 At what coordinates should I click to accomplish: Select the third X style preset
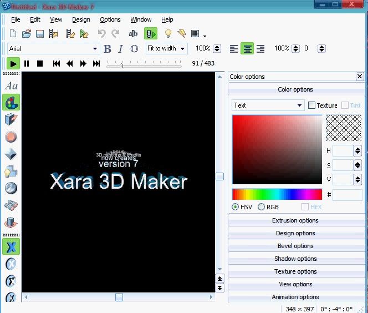click(11, 281)
